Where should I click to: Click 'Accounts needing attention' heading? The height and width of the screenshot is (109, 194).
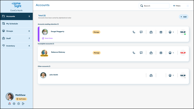coord(48,24)
